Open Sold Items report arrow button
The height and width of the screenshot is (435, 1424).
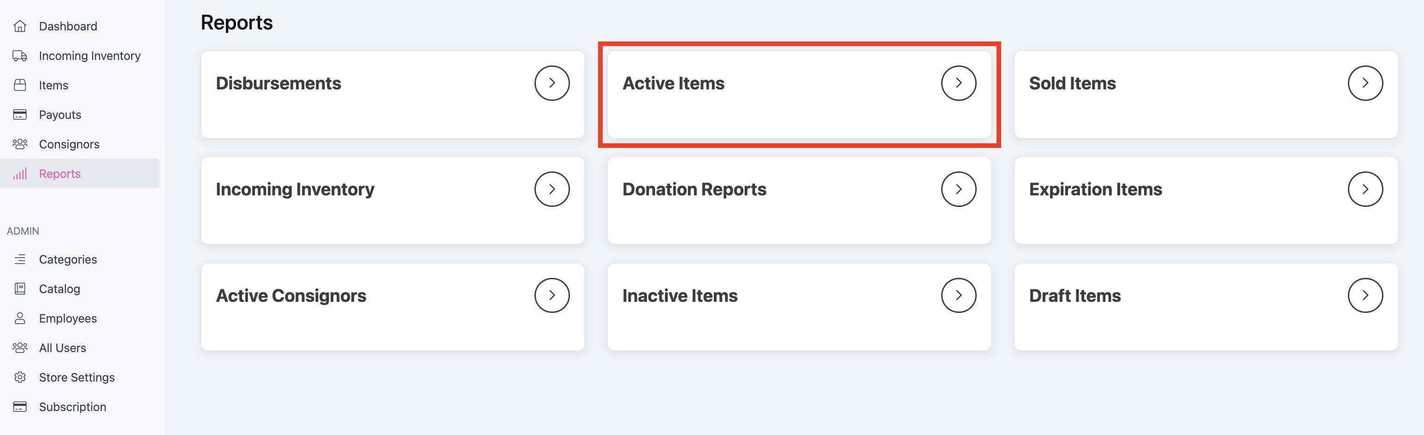pos(1365,83)
